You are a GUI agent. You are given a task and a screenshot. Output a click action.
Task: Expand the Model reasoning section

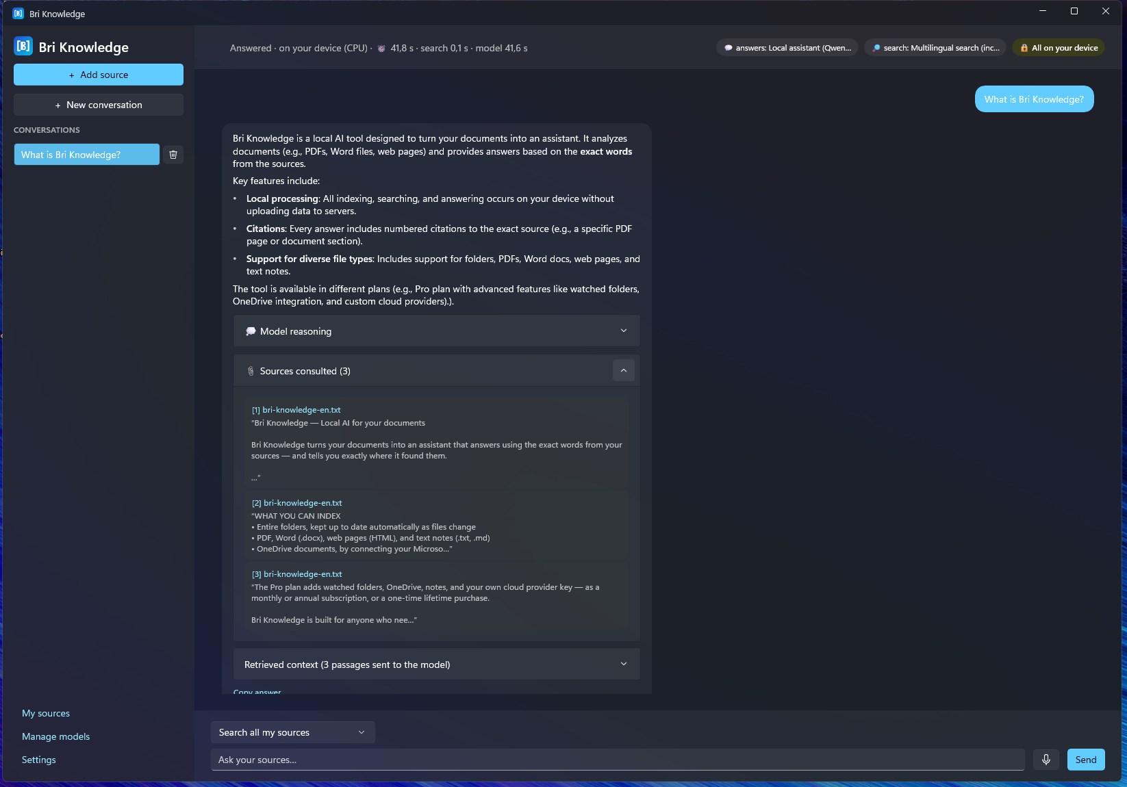click(x=437, y=331)
